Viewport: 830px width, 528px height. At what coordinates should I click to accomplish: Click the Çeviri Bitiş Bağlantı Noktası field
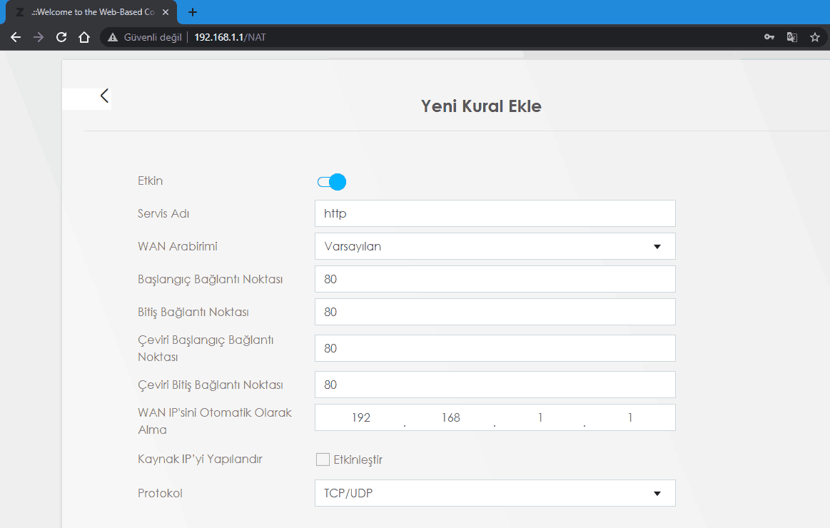(x=495, y=385)
